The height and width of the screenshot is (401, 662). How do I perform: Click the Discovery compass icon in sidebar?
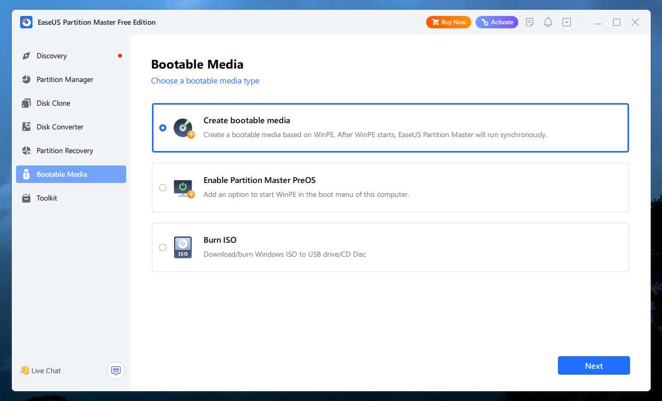(x=26, y=56)
